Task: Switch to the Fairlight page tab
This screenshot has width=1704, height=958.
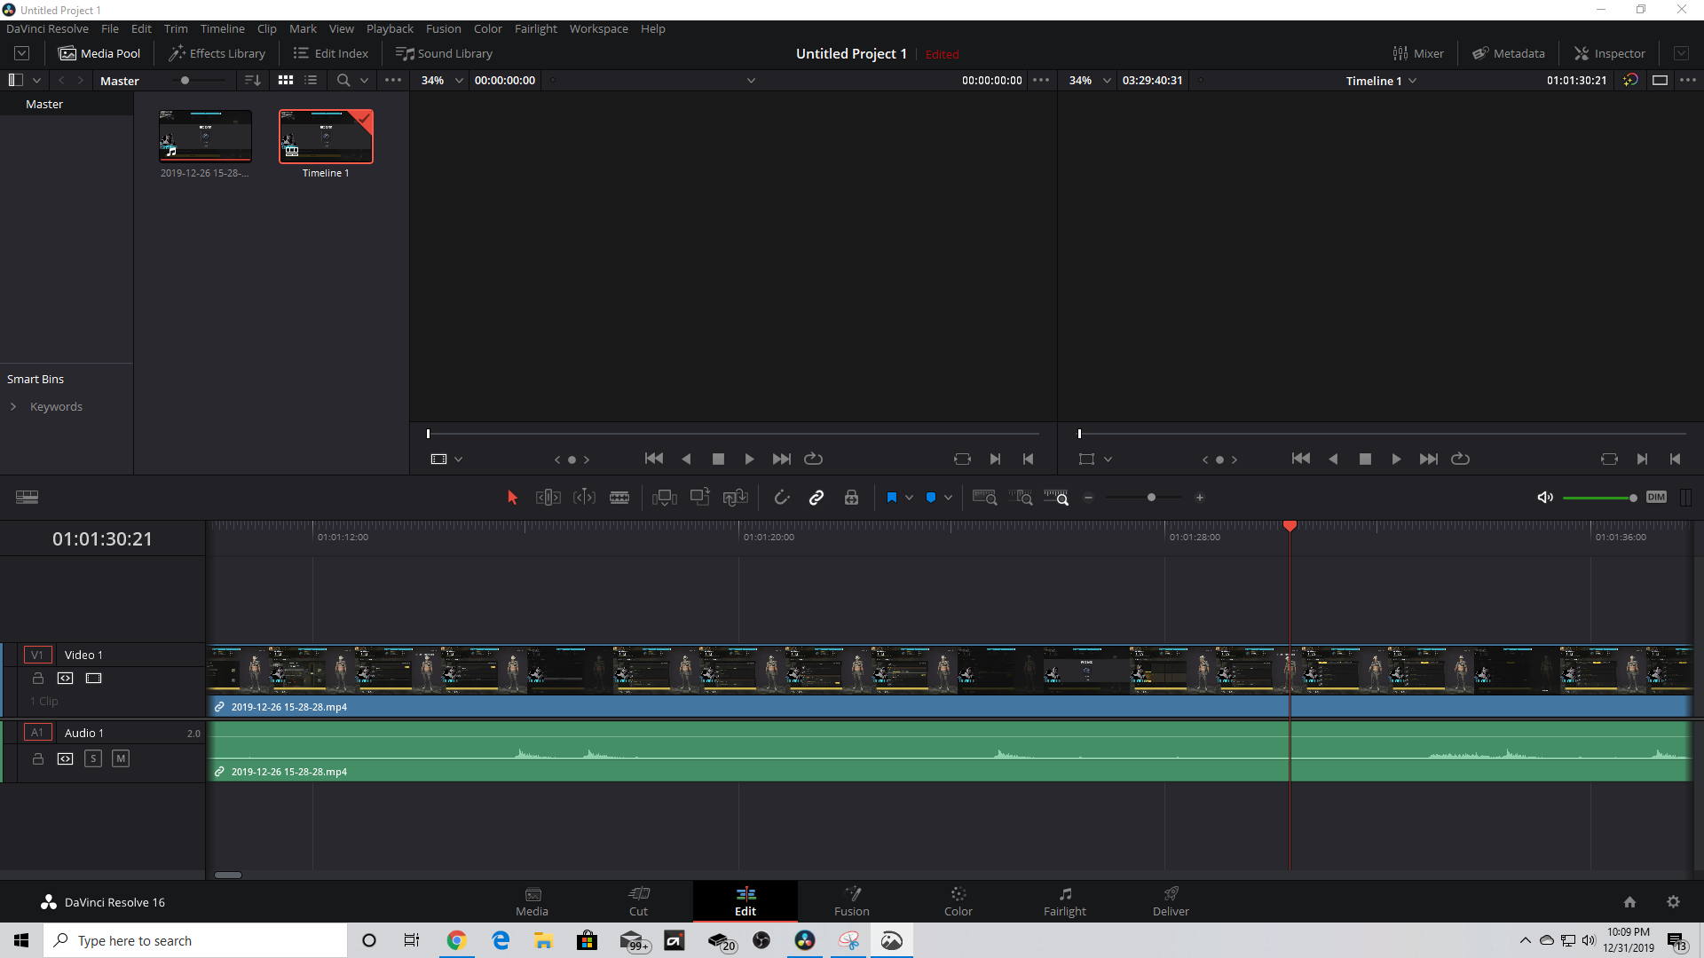Action: click(x=1064, y=901)
